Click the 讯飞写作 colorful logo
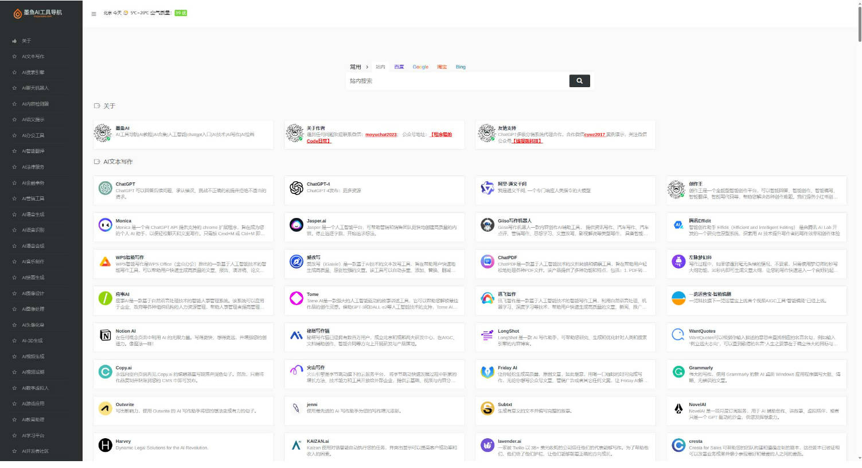Viewport: 862px width, 468px height. (x=487, y=298)
